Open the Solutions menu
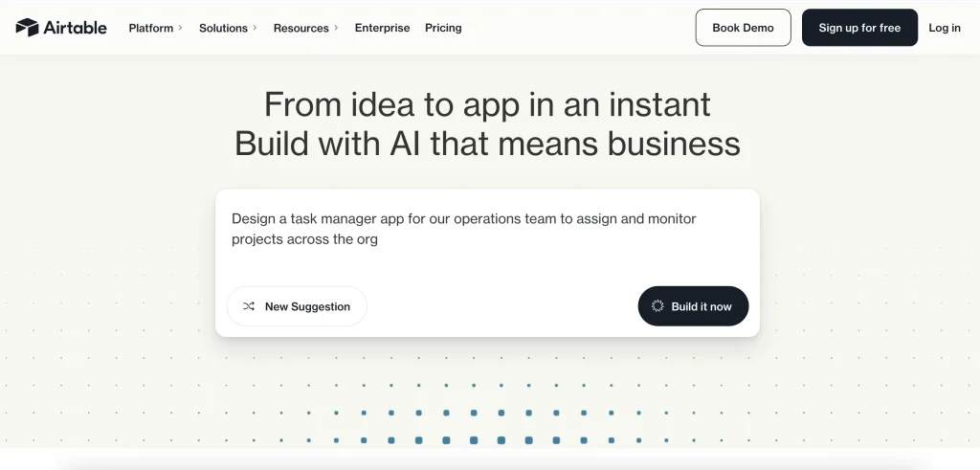Image resolution: width=980 pixels, height=470 pixels. pos(223,28)
